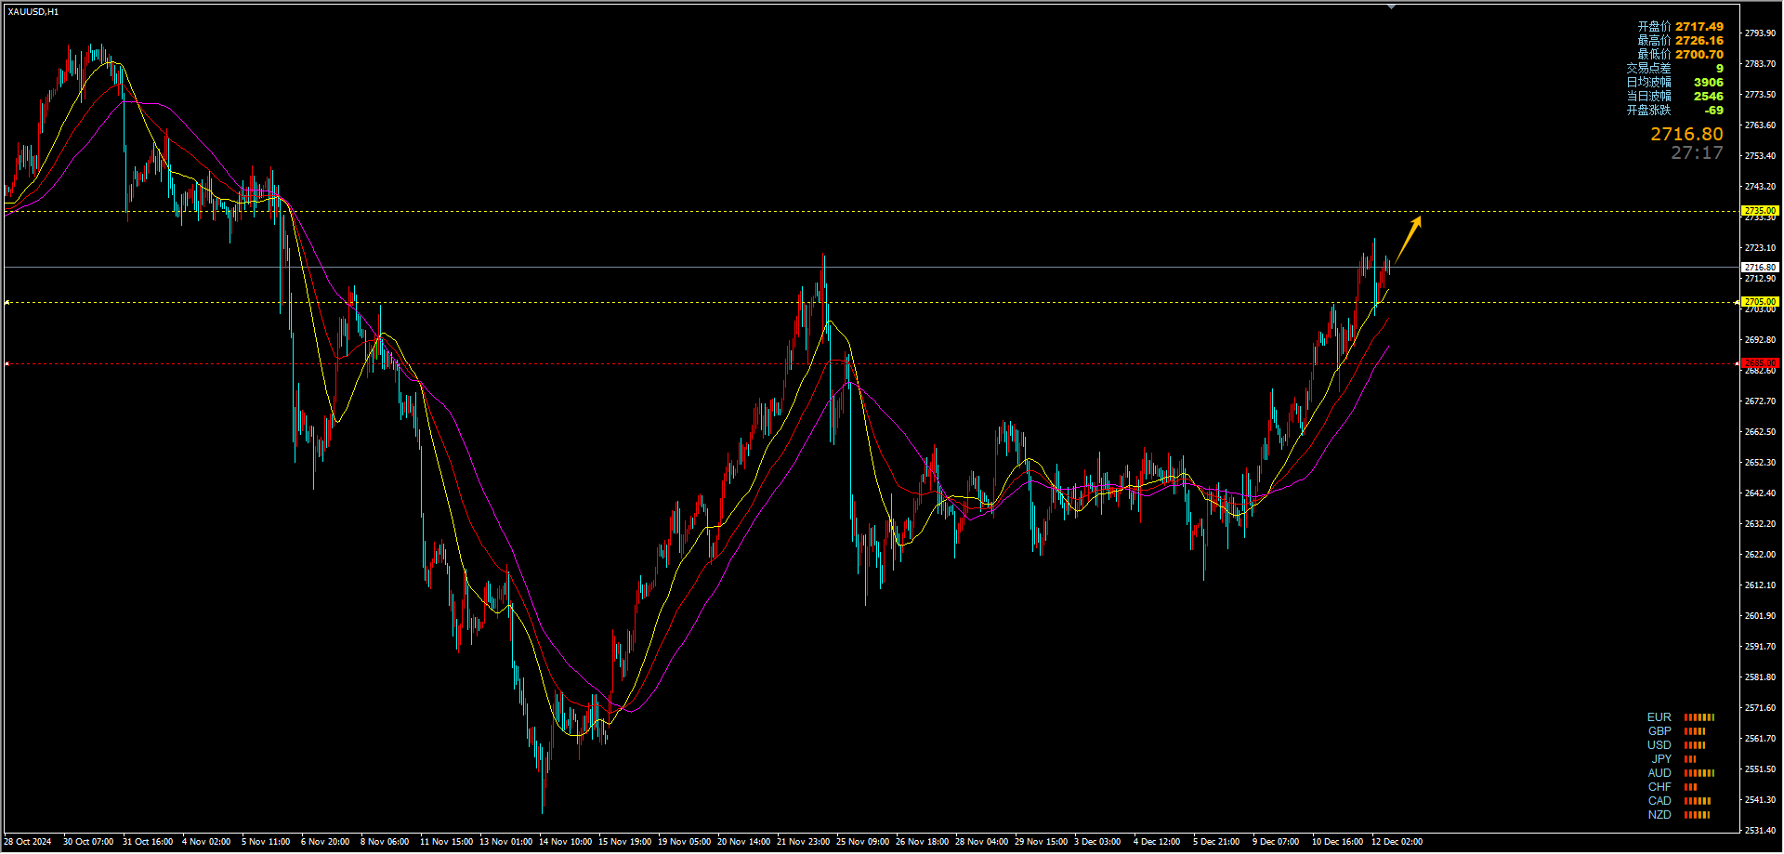Click the AUD currency label
Screen dimensions: 1784x854
1659,773
